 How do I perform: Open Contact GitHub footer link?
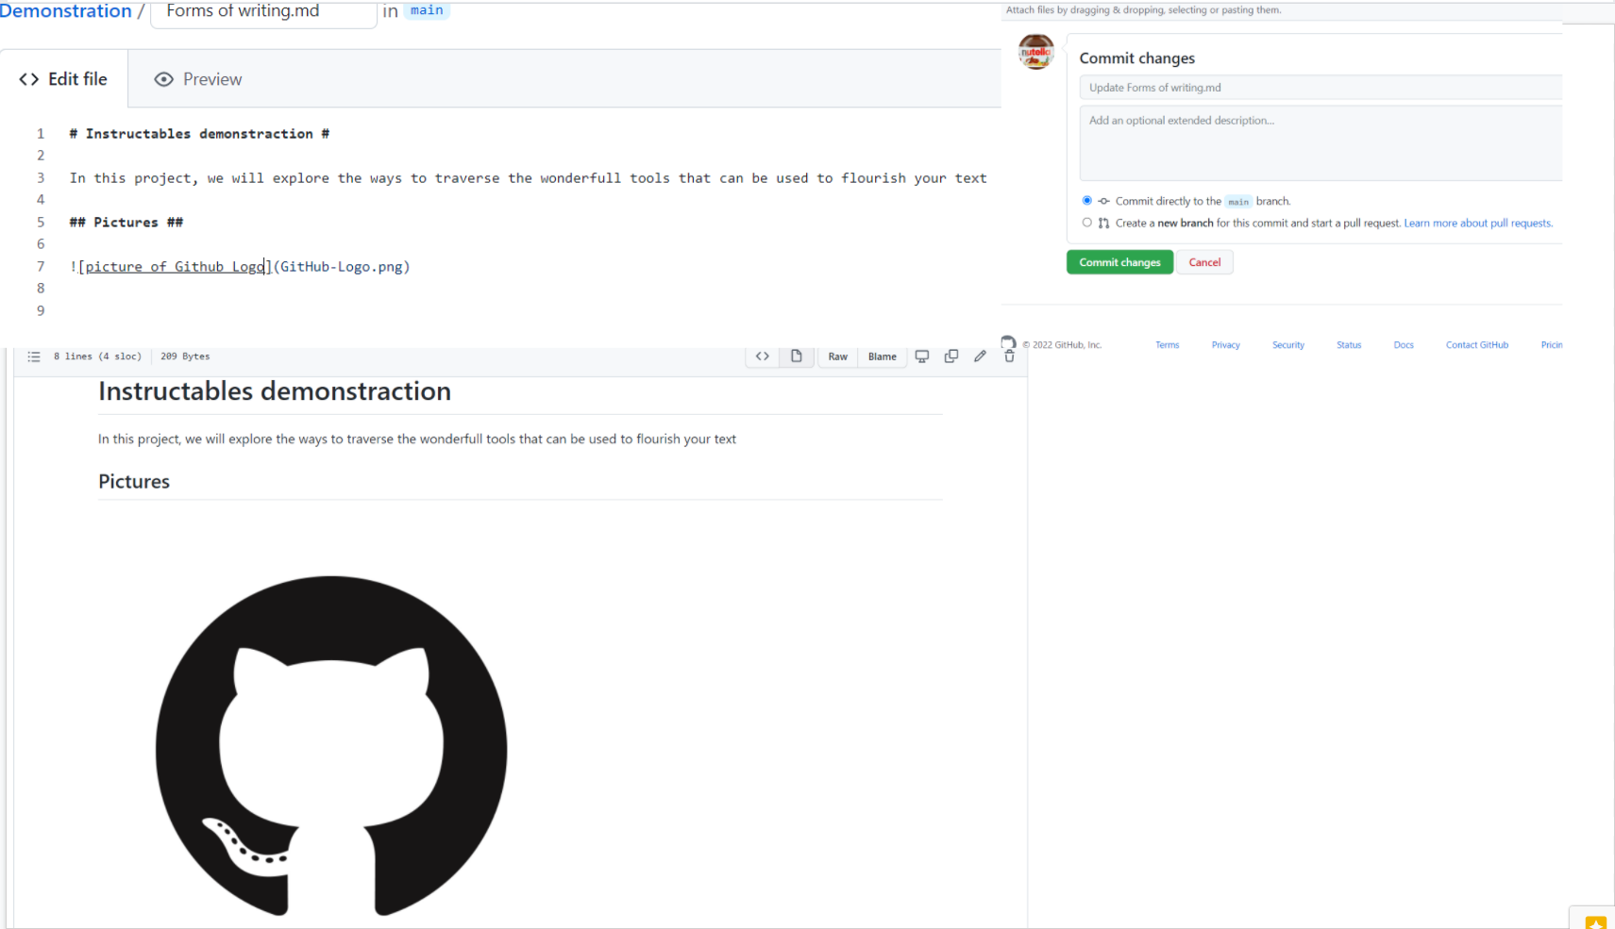tap(1477, 345)
